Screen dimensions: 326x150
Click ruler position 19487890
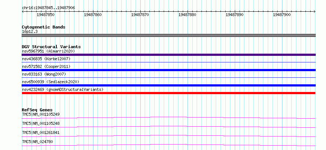(x=235, y=15)
